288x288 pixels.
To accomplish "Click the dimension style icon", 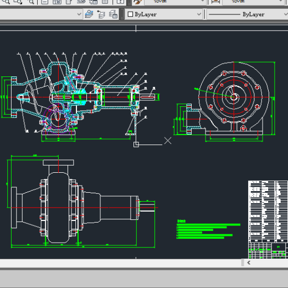I will tap(215, 2).
